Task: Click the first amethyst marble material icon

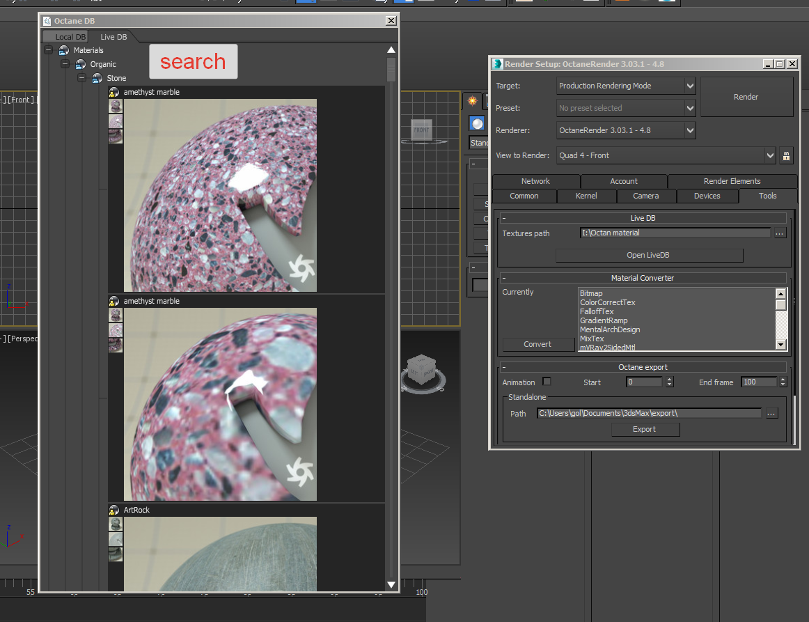Action: [114, 92]
